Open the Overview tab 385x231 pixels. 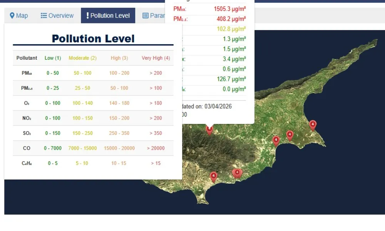click(x=57, y=15)
